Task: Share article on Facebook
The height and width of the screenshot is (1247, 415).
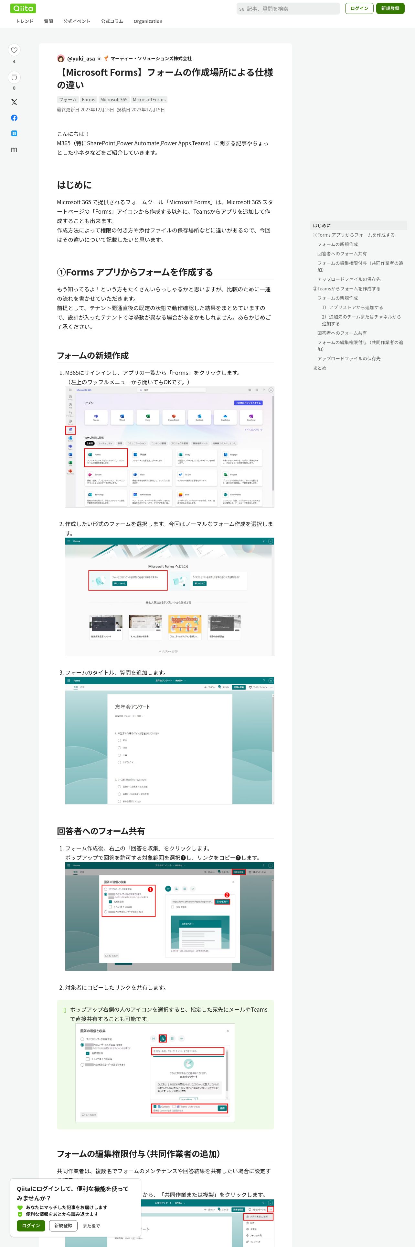Action: point(14,118)
